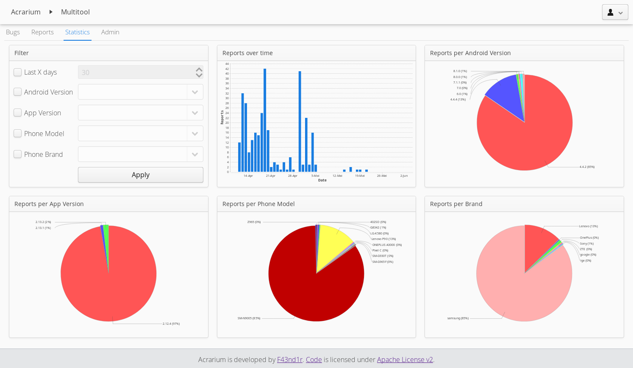The width and height of the screenshot is (633, 368).
Task: Click the Reports per Brand panel title
Action: (x=456, y=204)
